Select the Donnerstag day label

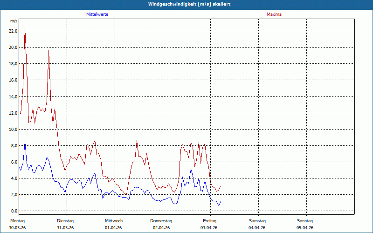(x=161, y=221)
